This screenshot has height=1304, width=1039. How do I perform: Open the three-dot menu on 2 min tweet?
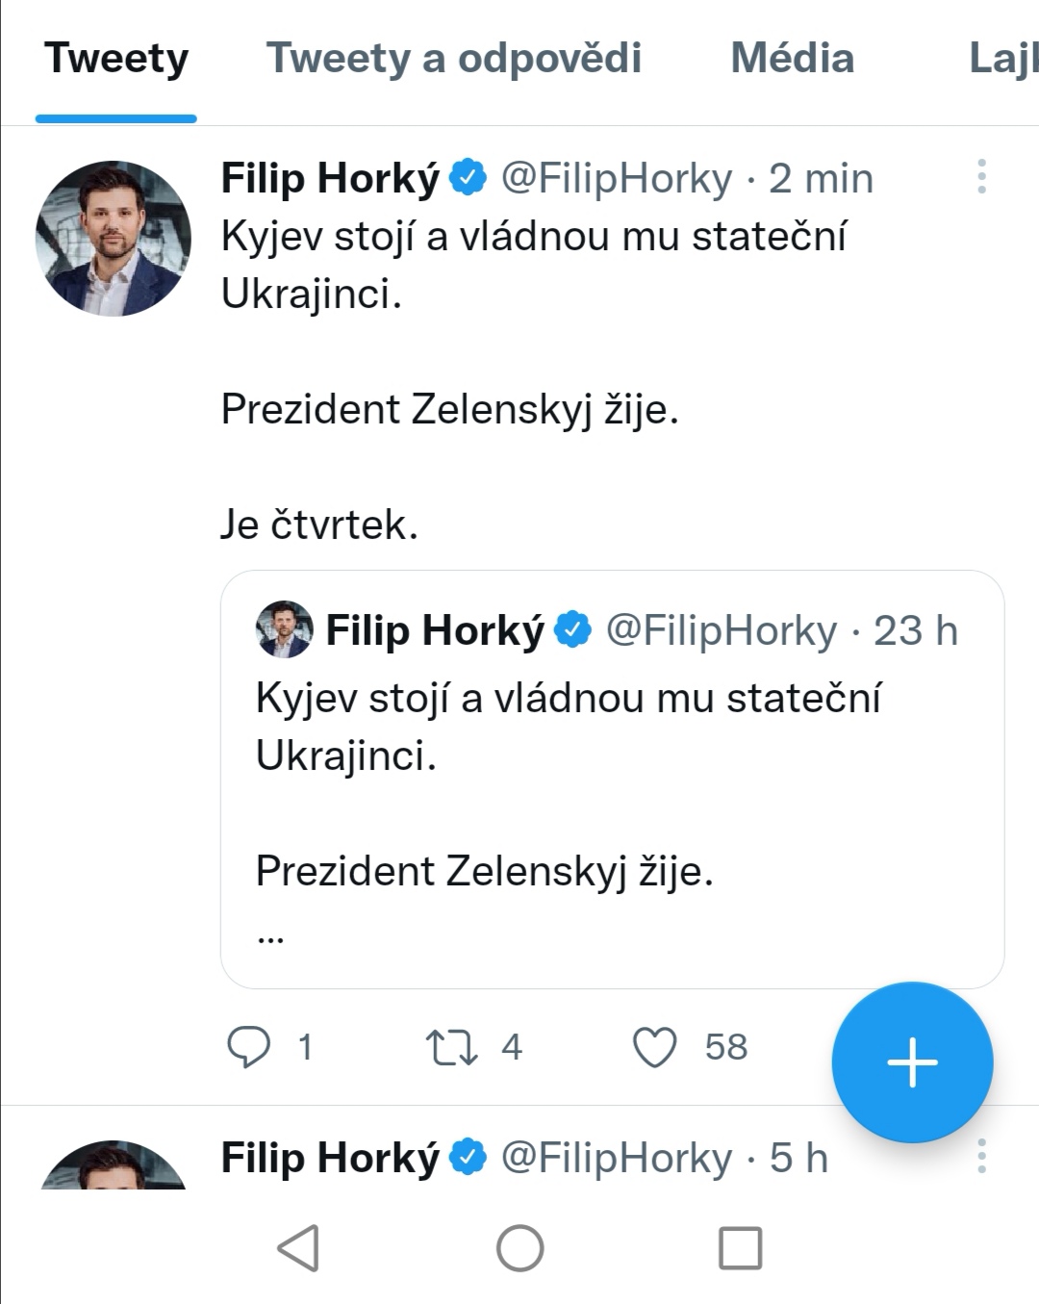click(981, 177)
